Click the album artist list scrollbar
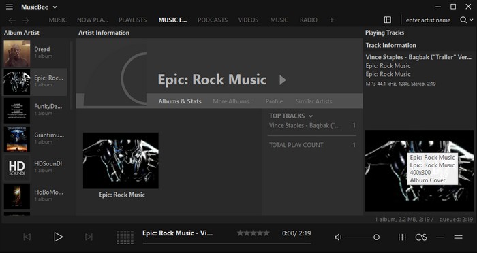The height and width of the screenshot is (253, 477). (x=71, y=76)
